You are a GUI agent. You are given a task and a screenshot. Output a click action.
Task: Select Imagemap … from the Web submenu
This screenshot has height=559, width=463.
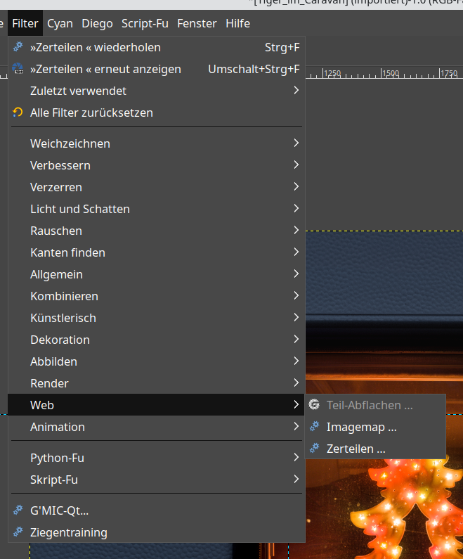[x=361, y=427]
